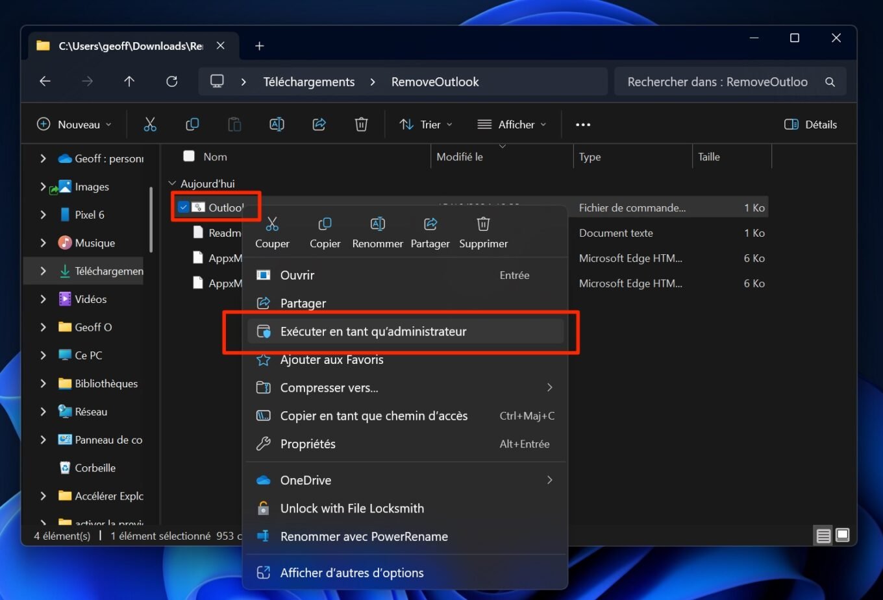Open a new tab with plus button
This screenshot has width=883, height=600.
259,46
